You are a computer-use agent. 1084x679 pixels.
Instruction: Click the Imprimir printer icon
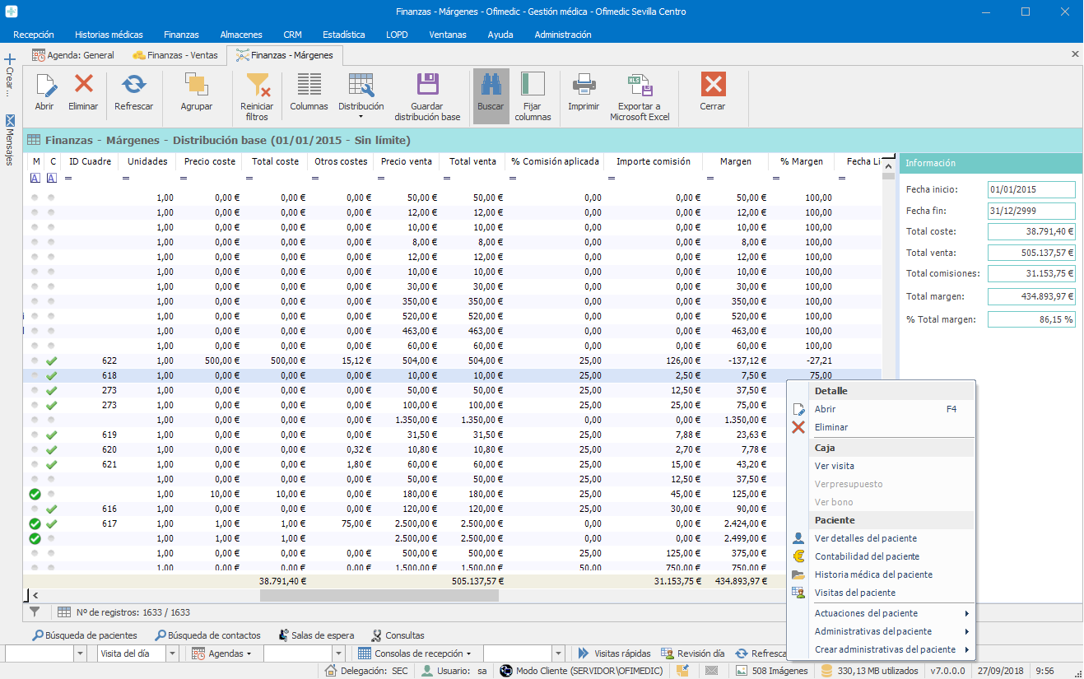click(584, 85)
